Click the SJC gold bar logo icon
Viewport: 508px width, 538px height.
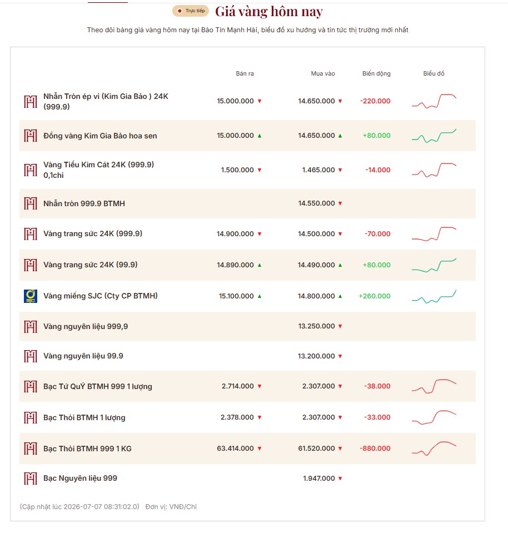31,296
